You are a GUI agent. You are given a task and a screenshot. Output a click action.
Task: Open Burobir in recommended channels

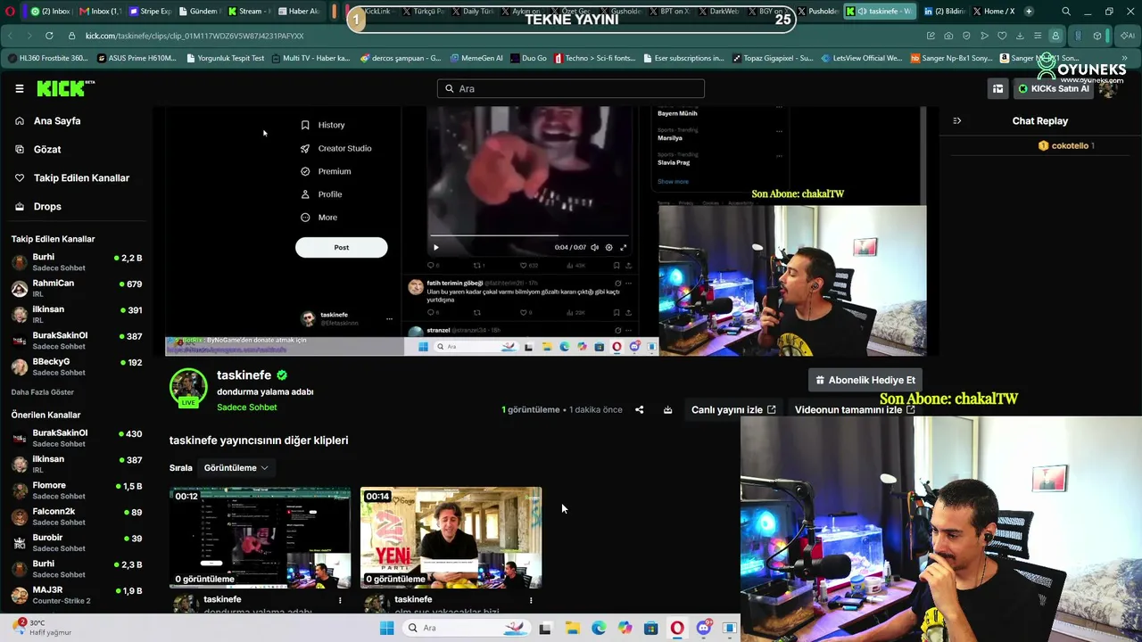coord(77,542)
